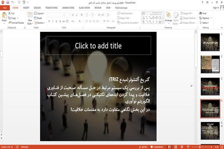Select slide 2 thumbnail with map
The image size is (224, 149).
pyautogui.click(x=210, y=65)
